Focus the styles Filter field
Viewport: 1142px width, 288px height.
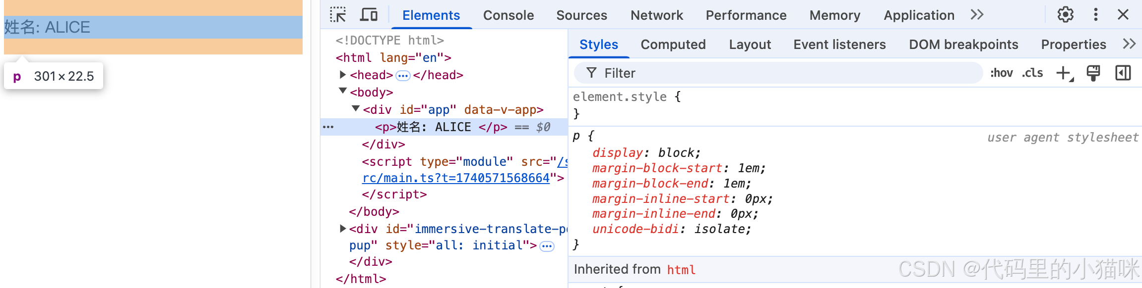click(778, 73)
